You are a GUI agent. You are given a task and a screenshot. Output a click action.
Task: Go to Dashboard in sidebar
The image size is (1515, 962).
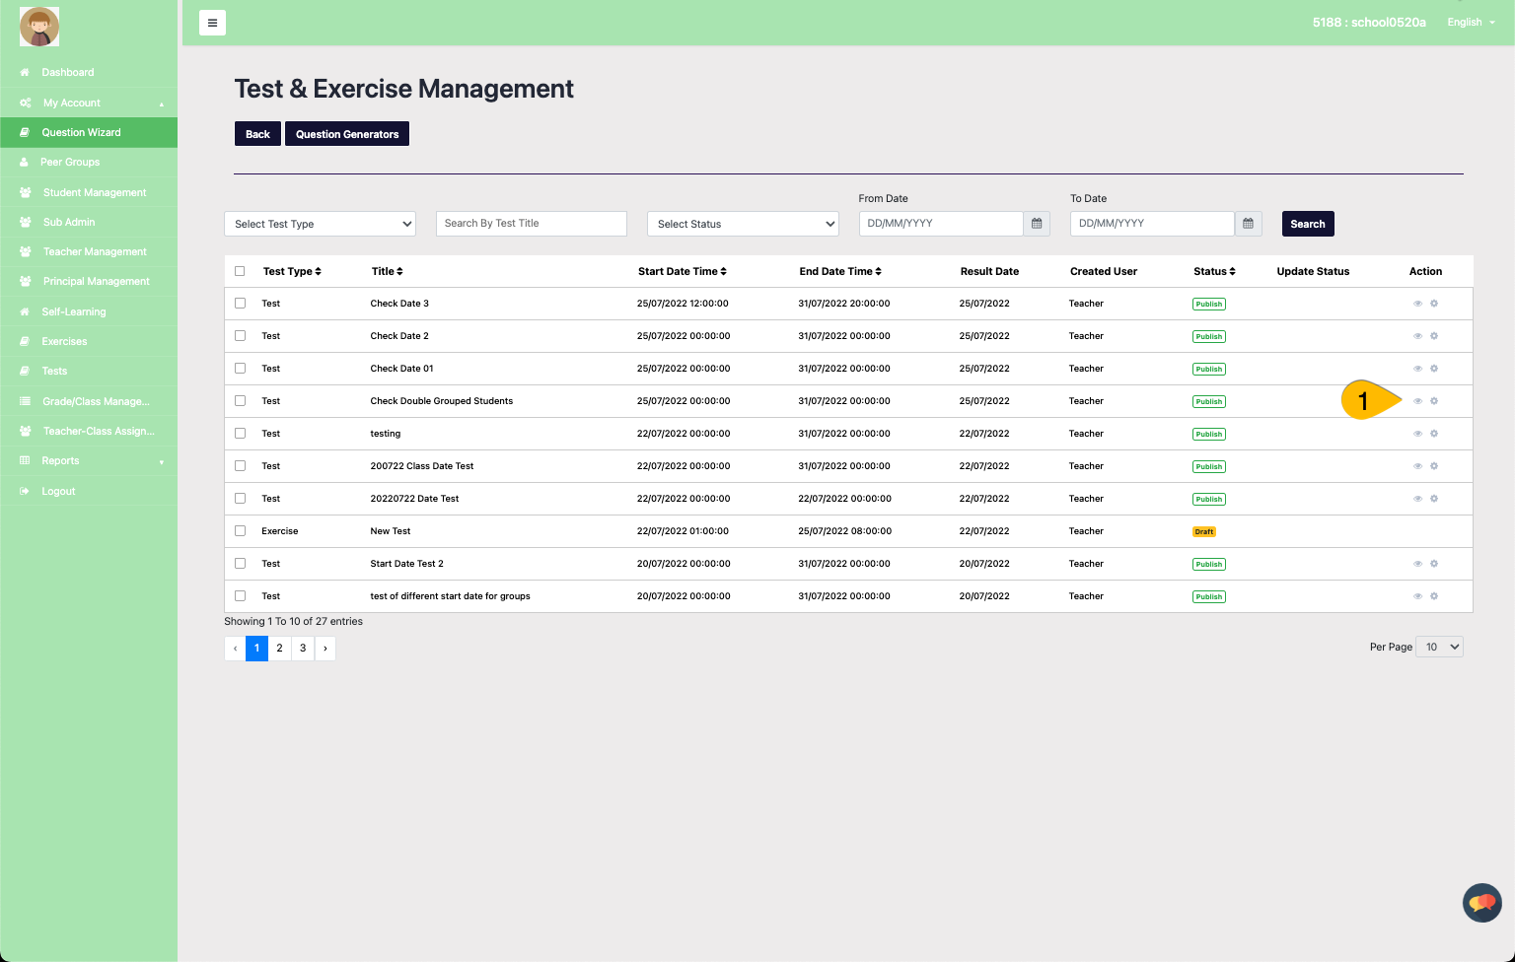tap(89, 73)
